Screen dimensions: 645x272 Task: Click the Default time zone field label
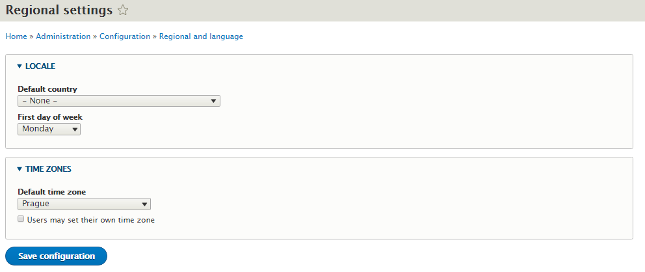tap(52, 192)
